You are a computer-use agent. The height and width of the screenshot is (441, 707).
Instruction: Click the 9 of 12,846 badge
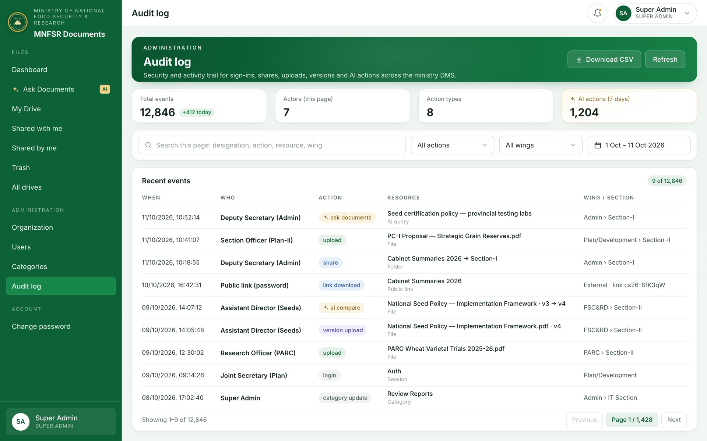click(x=667, y=181)
